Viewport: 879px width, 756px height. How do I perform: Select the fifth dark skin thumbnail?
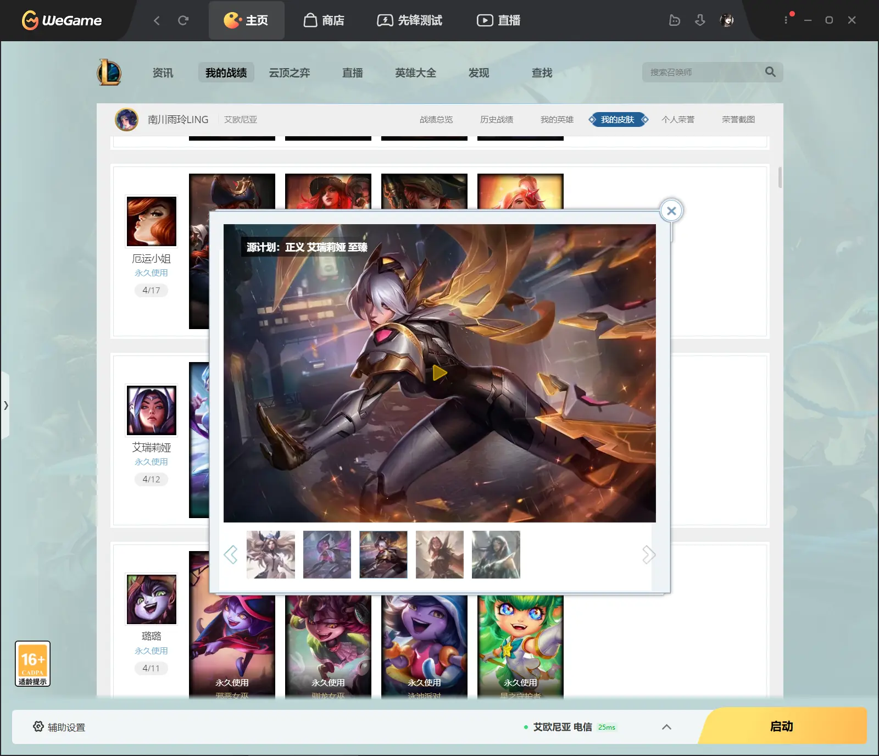pos(496,554)
